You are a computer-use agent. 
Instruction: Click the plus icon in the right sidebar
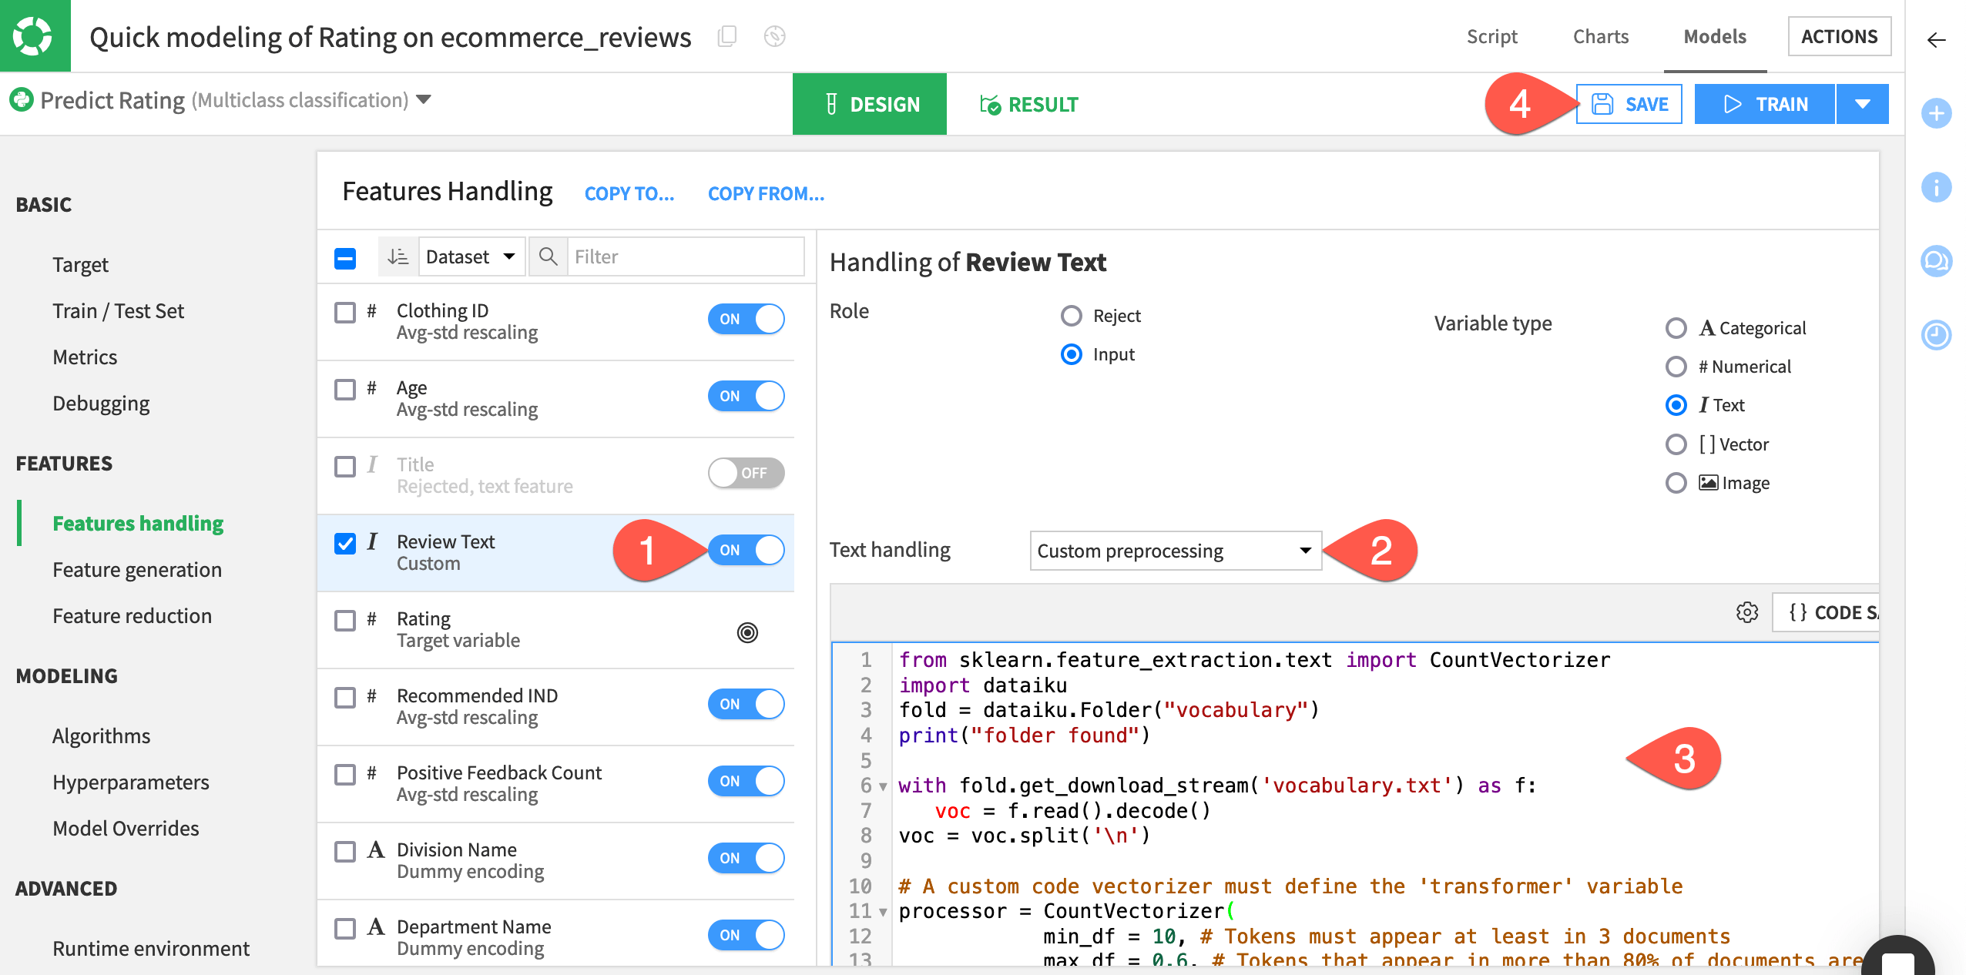[1937, 113]
